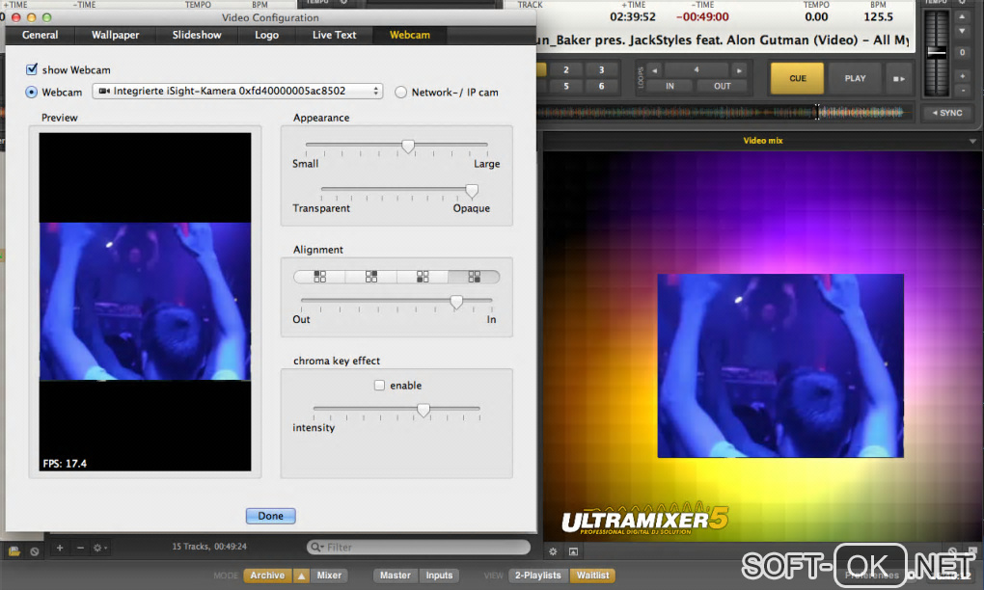Click the tempo minus button

coord(962,91)
